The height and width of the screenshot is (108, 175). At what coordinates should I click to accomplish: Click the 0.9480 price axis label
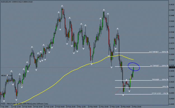tap(172, 10)
